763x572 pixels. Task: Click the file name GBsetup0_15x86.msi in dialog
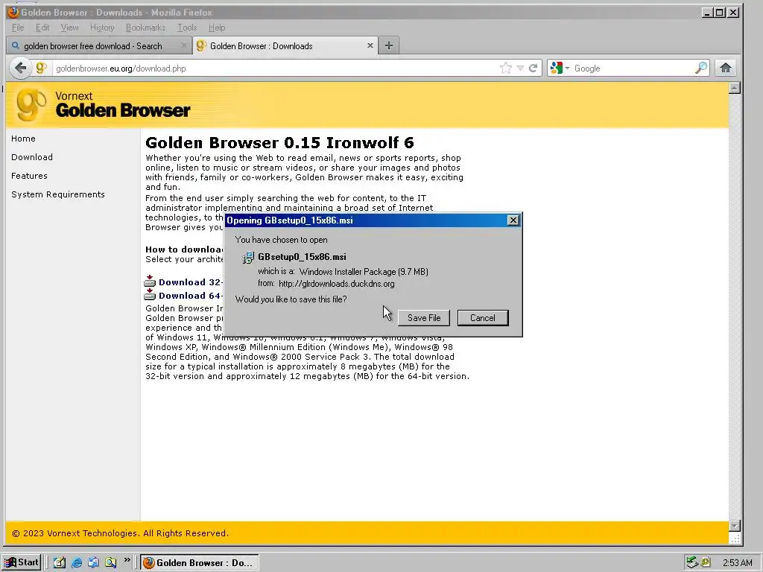303,257
